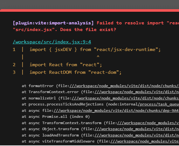Click the [plugin:vite:import-analysis] label
This screenshot has height=146, width=179.
pyautogui.click(x=53, y=23)
